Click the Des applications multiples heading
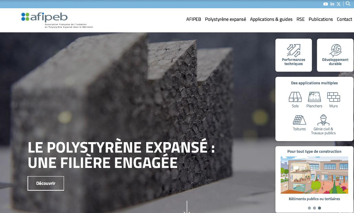 (314, 83)
